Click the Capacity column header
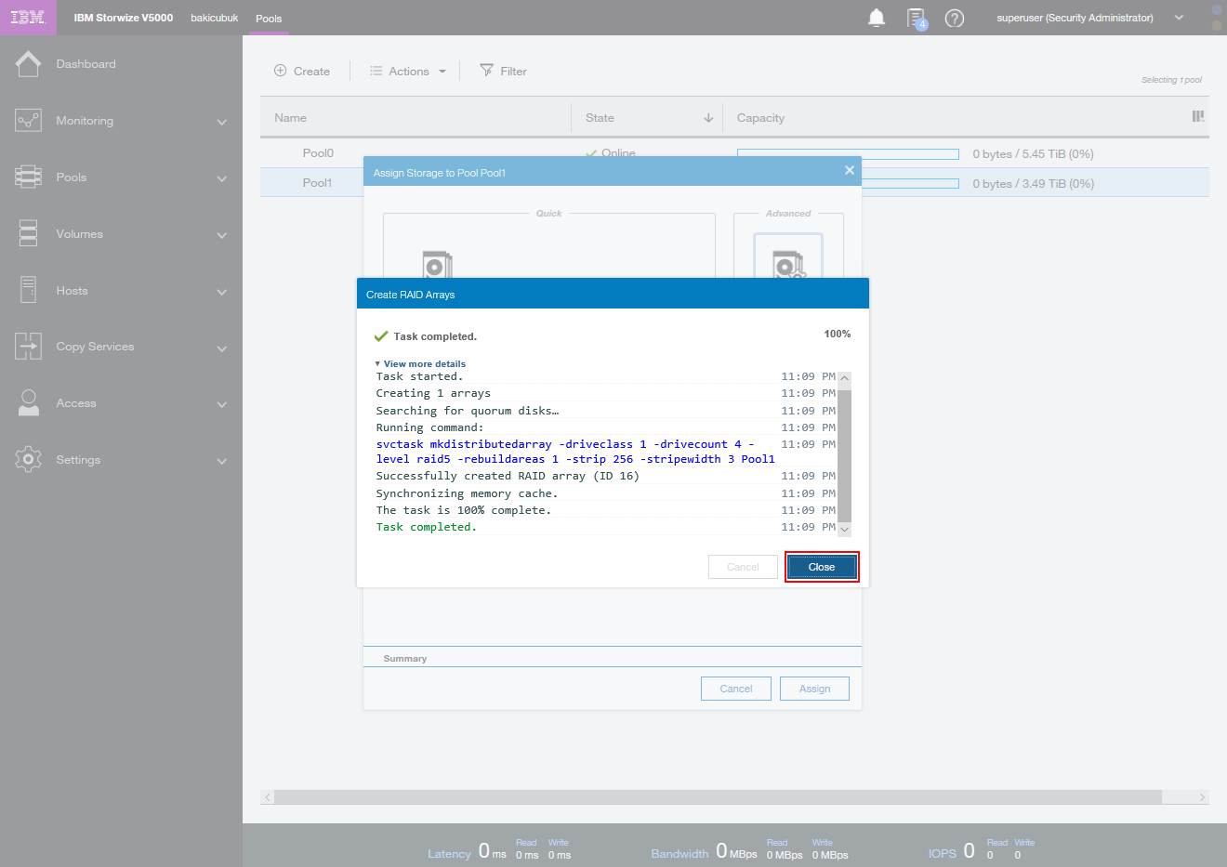 (x=760, y=118)
